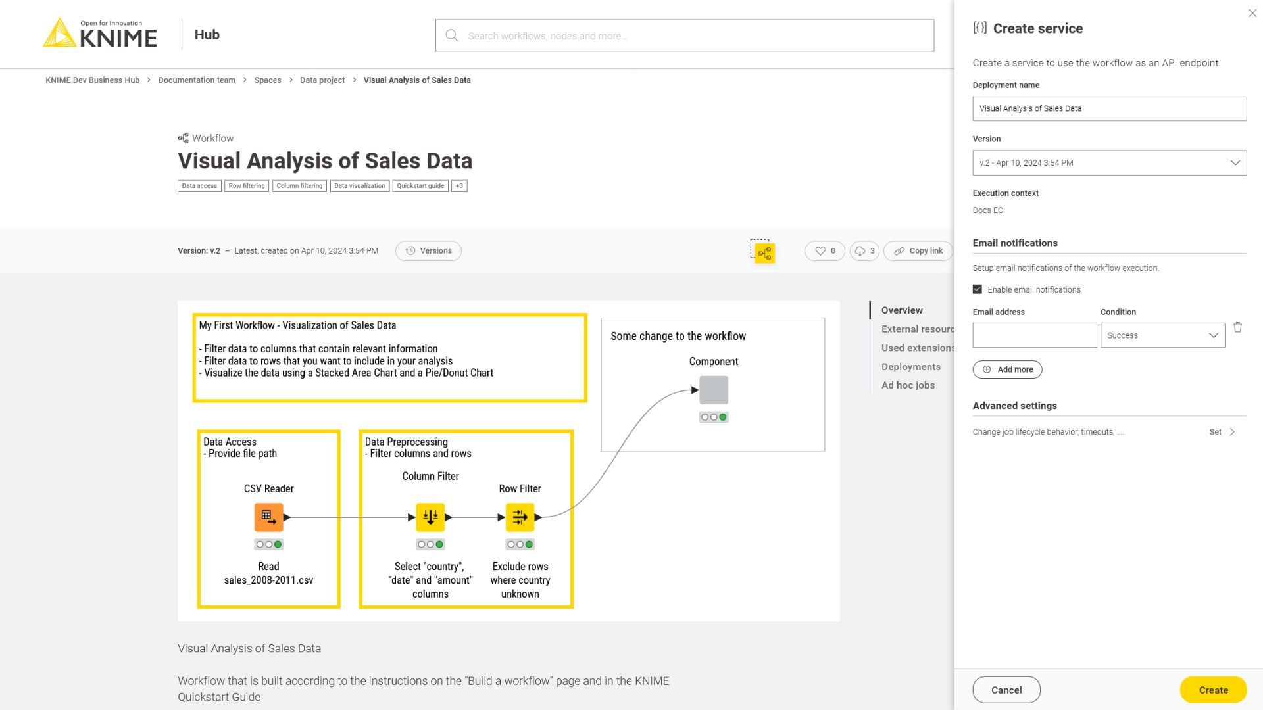This screenshot has height=710, width=1263.
Task: Click the Cancel button
Action: [x=1006, y=690]
